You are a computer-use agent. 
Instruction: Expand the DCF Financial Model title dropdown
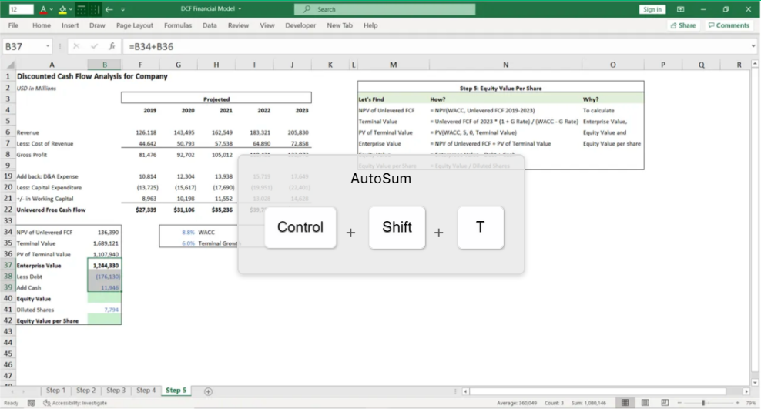240,9
